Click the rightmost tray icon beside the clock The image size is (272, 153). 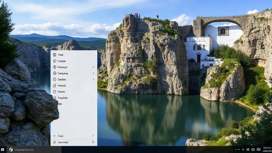tap(258, 150)
